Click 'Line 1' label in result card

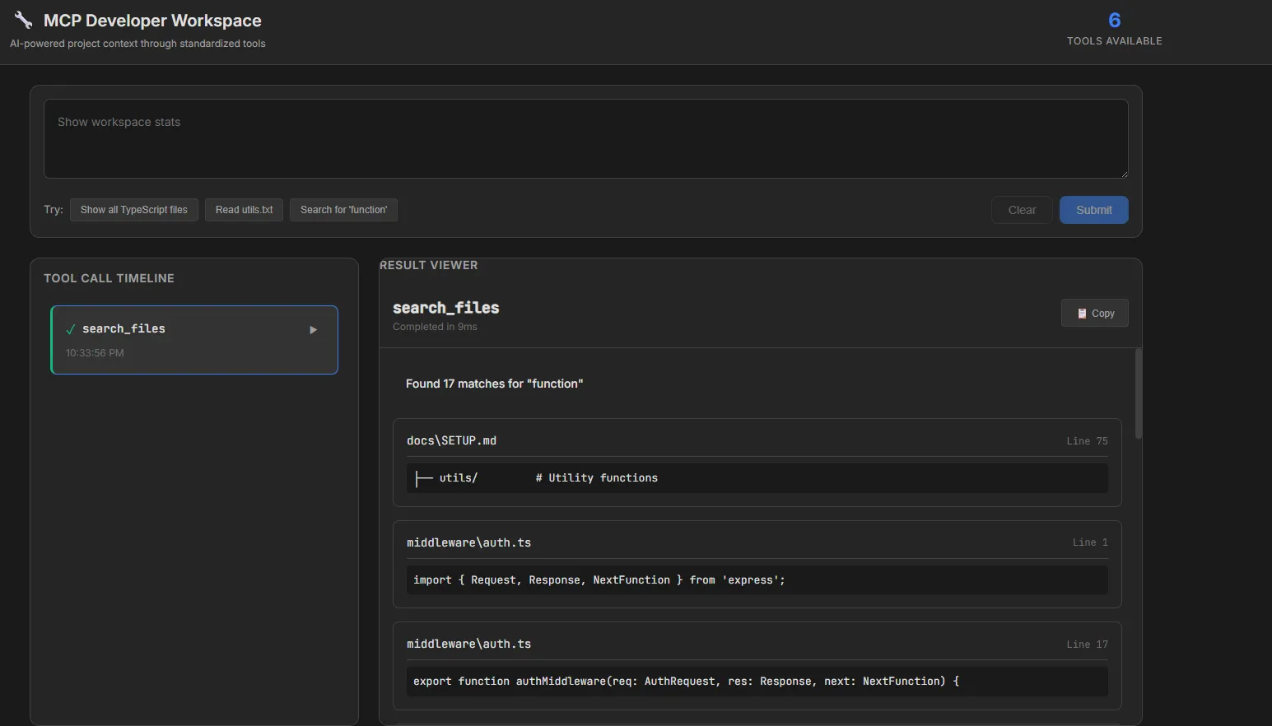1090,542
